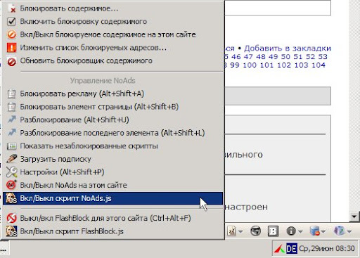Click the red-green tray icon

coord(280,249)
